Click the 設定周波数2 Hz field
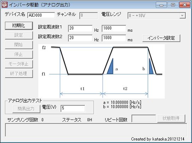 pyautogui.click(x=80, y=38)
